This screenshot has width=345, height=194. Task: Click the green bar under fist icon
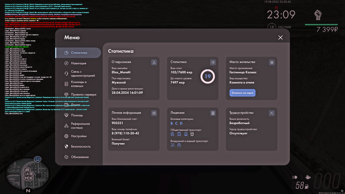(321, 25)
